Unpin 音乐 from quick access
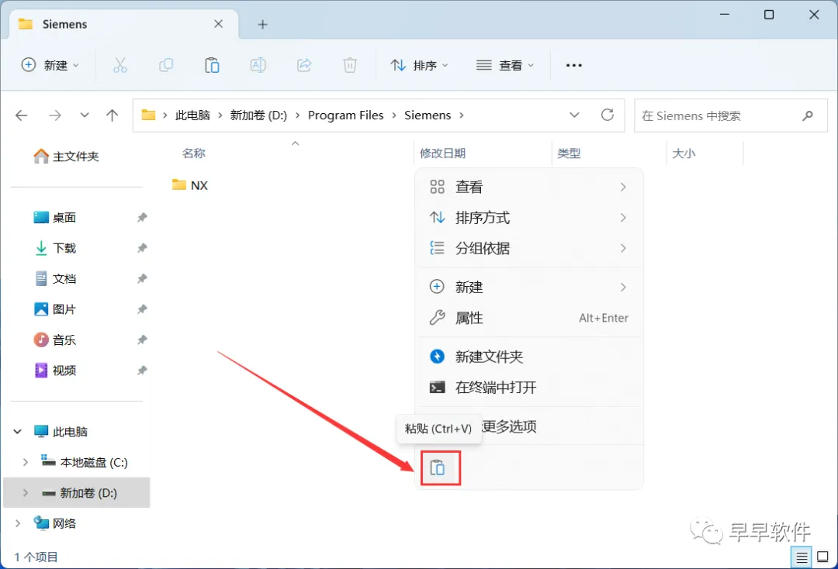 (x=142, y=340)
